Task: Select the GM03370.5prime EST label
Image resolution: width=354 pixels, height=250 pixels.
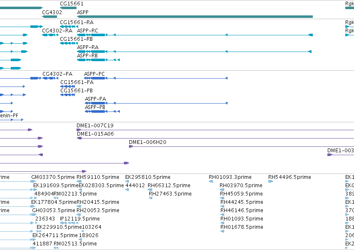Action: 53,177
